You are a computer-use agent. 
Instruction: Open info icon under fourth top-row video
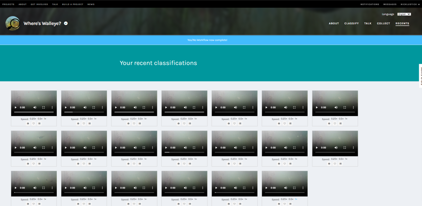[x=178, y=124]
